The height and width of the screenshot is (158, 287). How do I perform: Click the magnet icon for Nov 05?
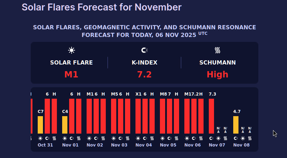pos(169,138)
